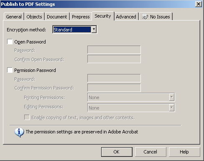Tick the Permission Password checkbox
204x161 pixels.
click(10, 70)
